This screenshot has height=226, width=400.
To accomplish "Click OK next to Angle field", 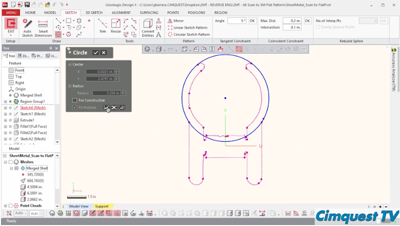I will click(252, 21).
